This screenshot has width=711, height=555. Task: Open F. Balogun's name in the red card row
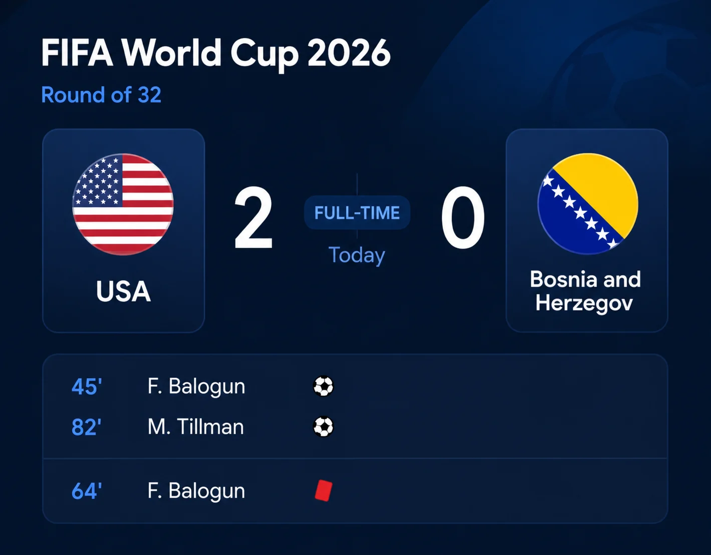[196, 491]
